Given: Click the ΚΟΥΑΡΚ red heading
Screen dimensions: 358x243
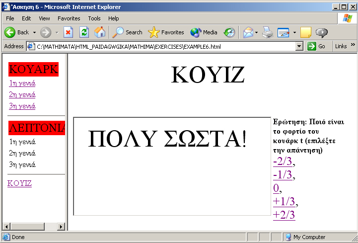Looking at the screenshot, I should click(x=34, y=69).
